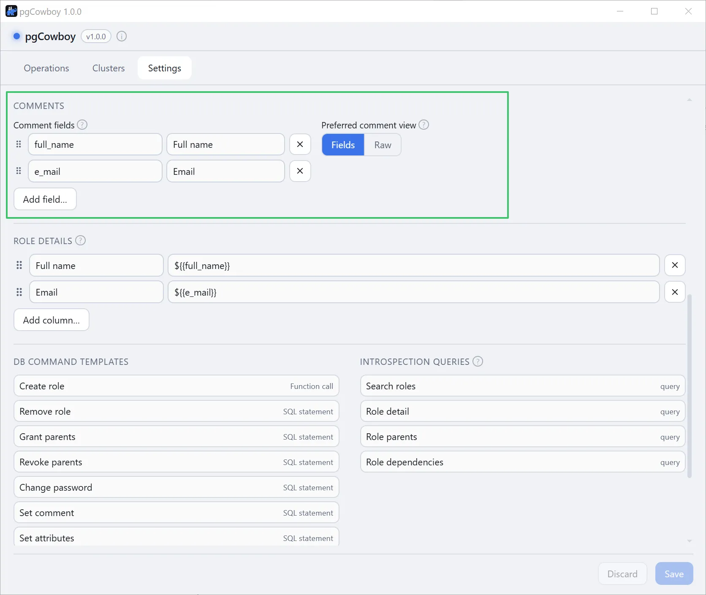The image size is (706, 595).
Task: Open the Set attributes template
Action: (176, 536)
